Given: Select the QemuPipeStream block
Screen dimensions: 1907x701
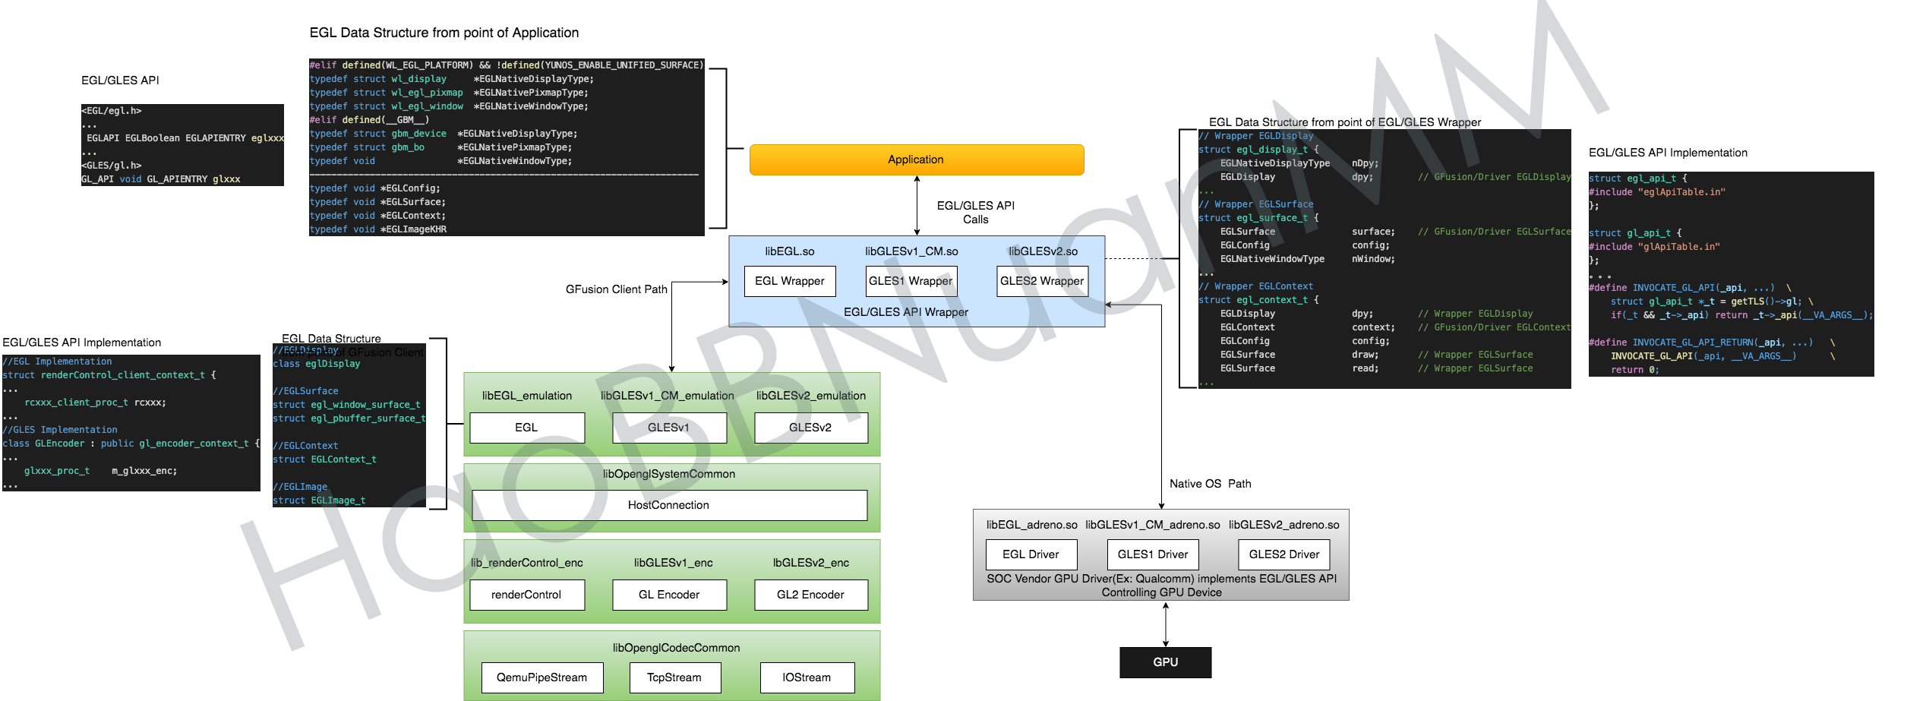Looking at the screenshot, I should (541, 677).
